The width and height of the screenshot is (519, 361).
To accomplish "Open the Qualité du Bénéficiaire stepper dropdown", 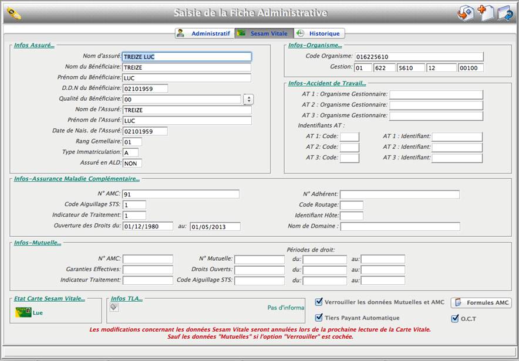I will [x=248, y=99].
